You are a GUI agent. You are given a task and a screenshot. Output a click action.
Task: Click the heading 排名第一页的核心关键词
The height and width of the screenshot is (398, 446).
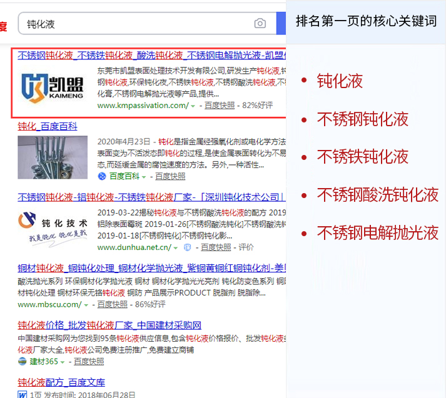[366, 21]
